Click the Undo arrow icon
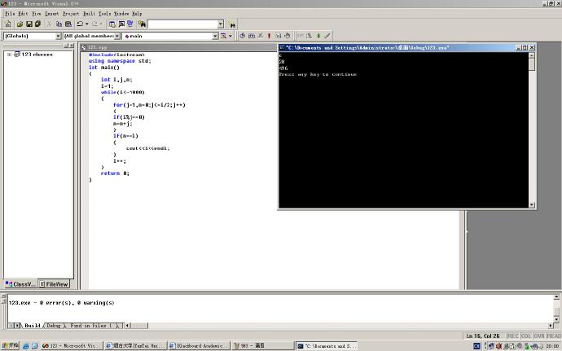Screen dimensions: 562x351 [80, 24]
